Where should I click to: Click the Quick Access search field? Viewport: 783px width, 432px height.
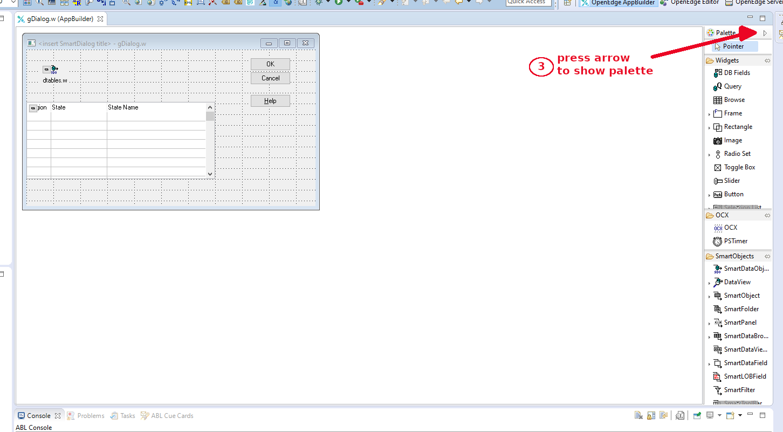point(528,2)
